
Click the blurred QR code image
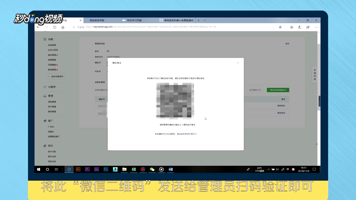pos(175,100)
